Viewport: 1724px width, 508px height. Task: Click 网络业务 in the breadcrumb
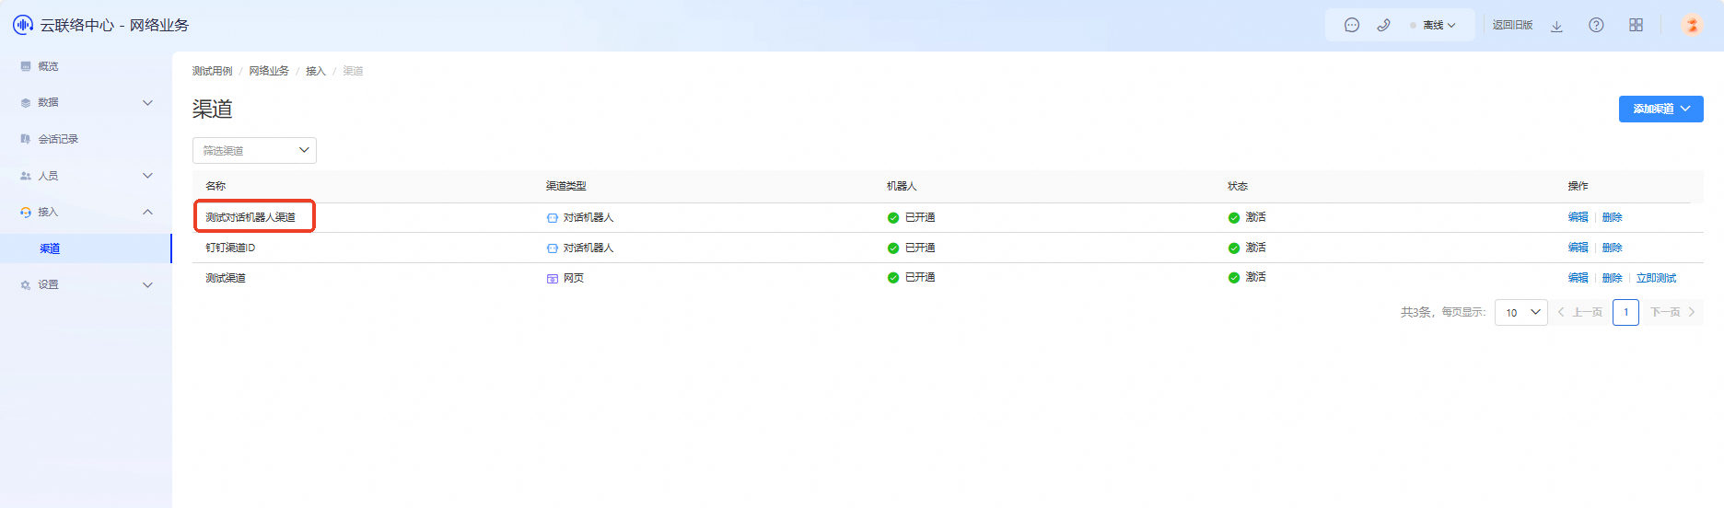[269, 71]
